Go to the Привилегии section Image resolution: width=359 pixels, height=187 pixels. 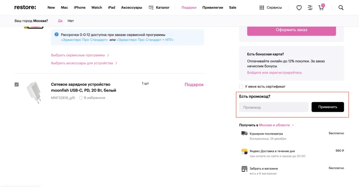(x=213, y=8)
